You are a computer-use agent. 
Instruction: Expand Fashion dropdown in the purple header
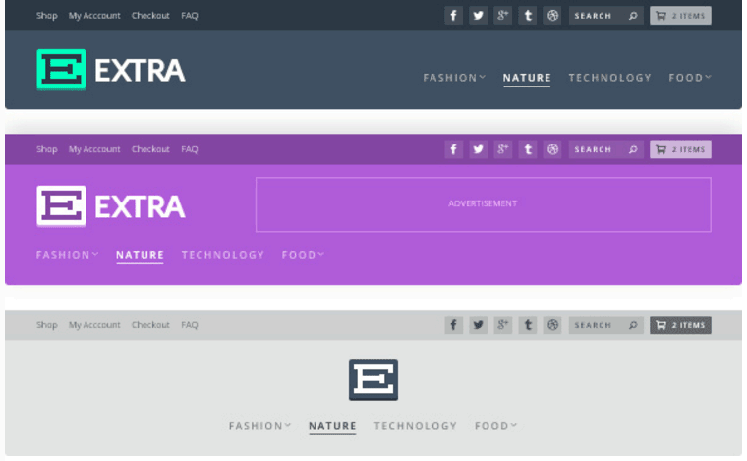(67, 255)
